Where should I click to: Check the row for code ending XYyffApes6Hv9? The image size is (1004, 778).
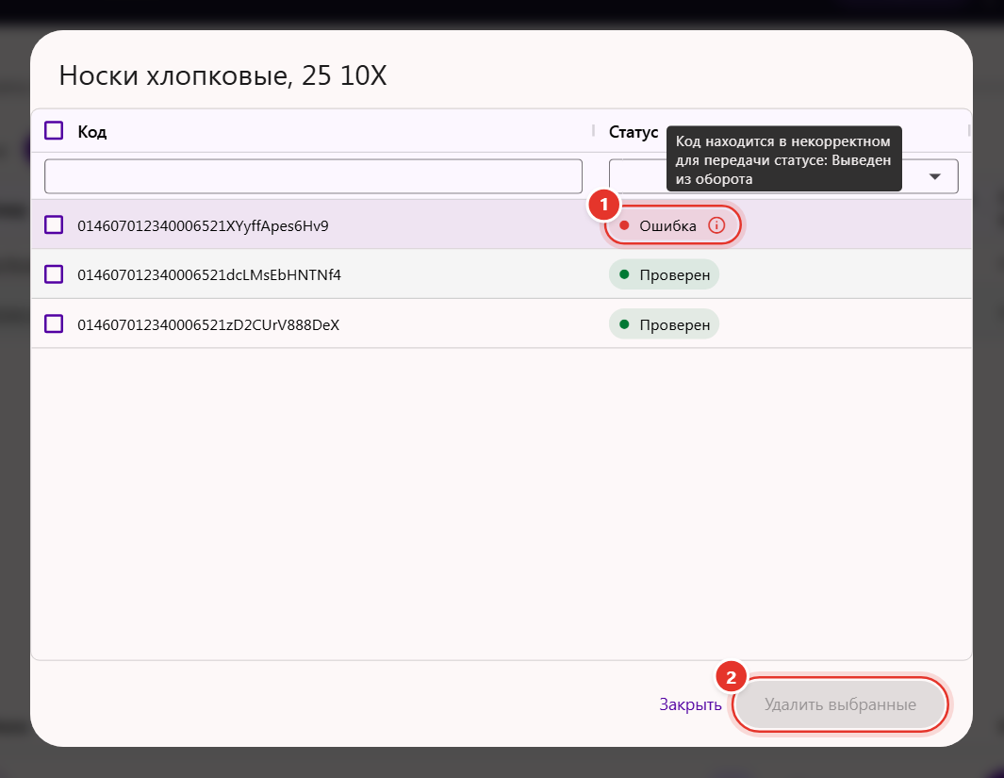pyautogui.click(x=54, y=224)
